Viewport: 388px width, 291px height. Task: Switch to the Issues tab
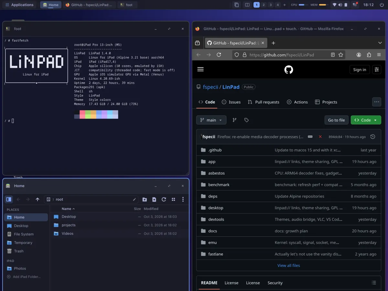point(231,102)
